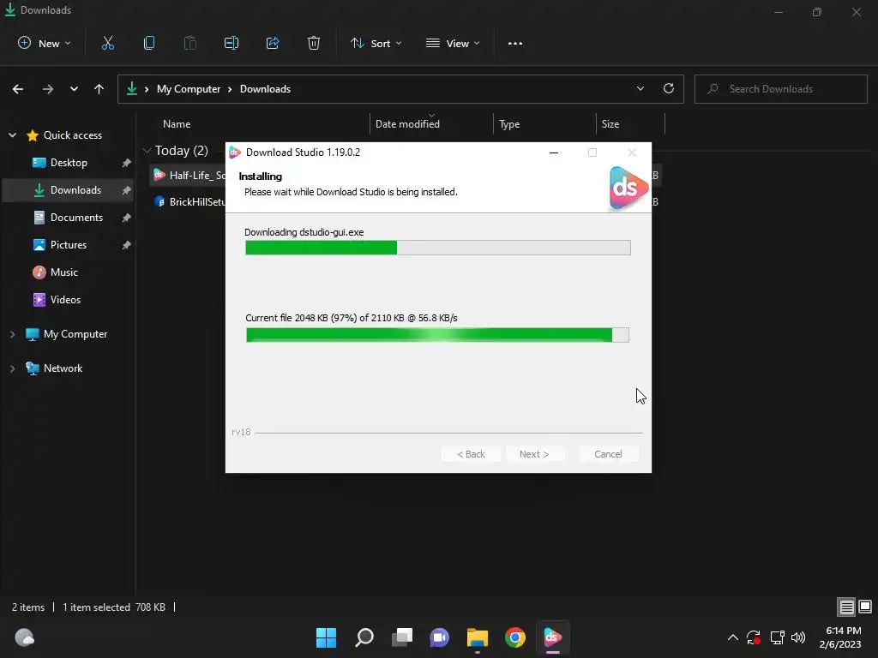The image size is (878, 658).
Task: Sort by Size column header
Action: click(610, 124)
